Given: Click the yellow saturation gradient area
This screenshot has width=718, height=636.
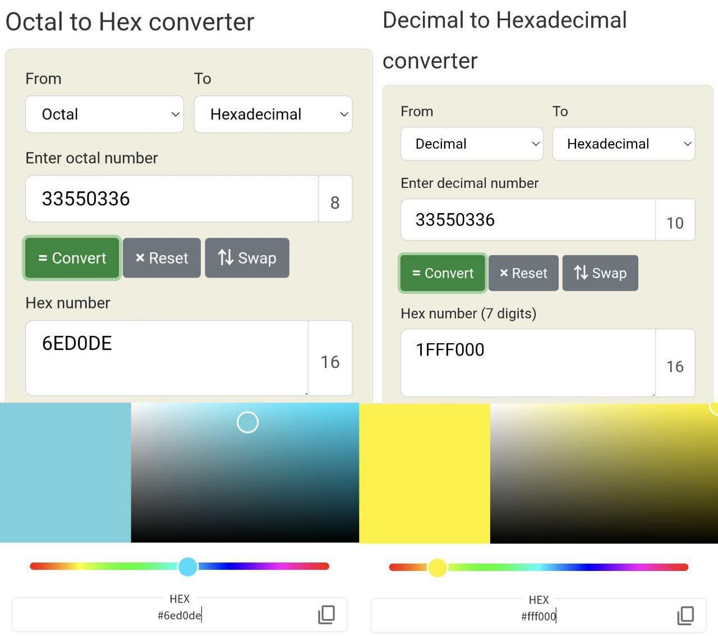Looking at the screenshot, I should (604, 473).
